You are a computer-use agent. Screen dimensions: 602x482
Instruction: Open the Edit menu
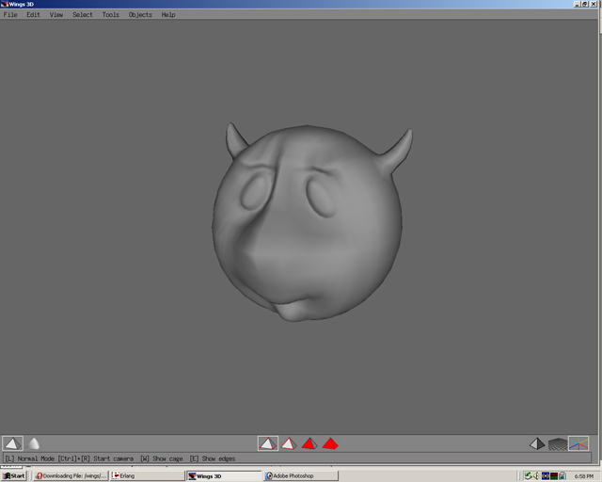34,15
